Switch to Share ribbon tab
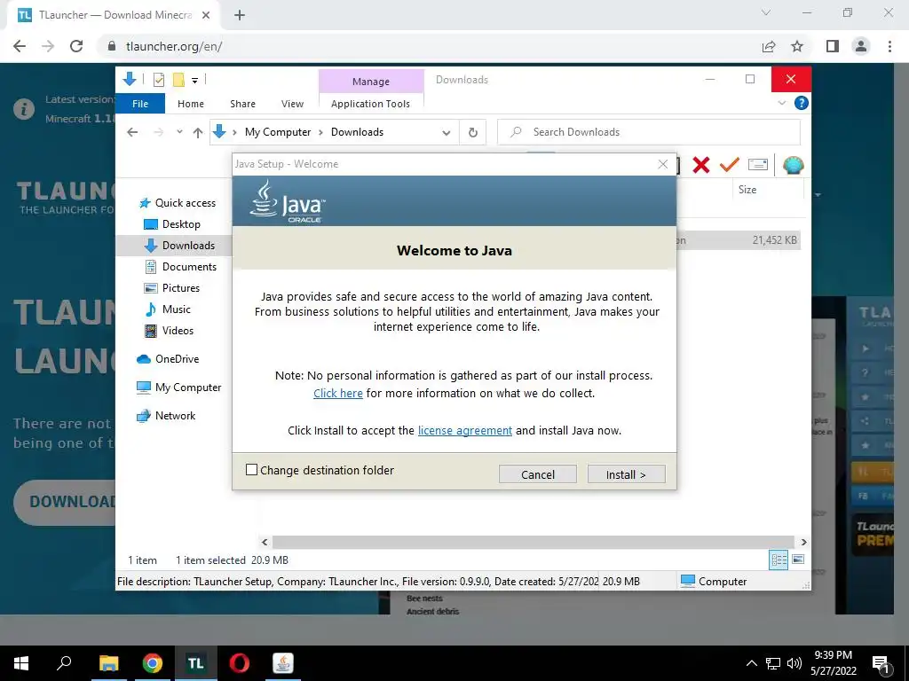Screen dimensions: 909x681 pos(242,104)
